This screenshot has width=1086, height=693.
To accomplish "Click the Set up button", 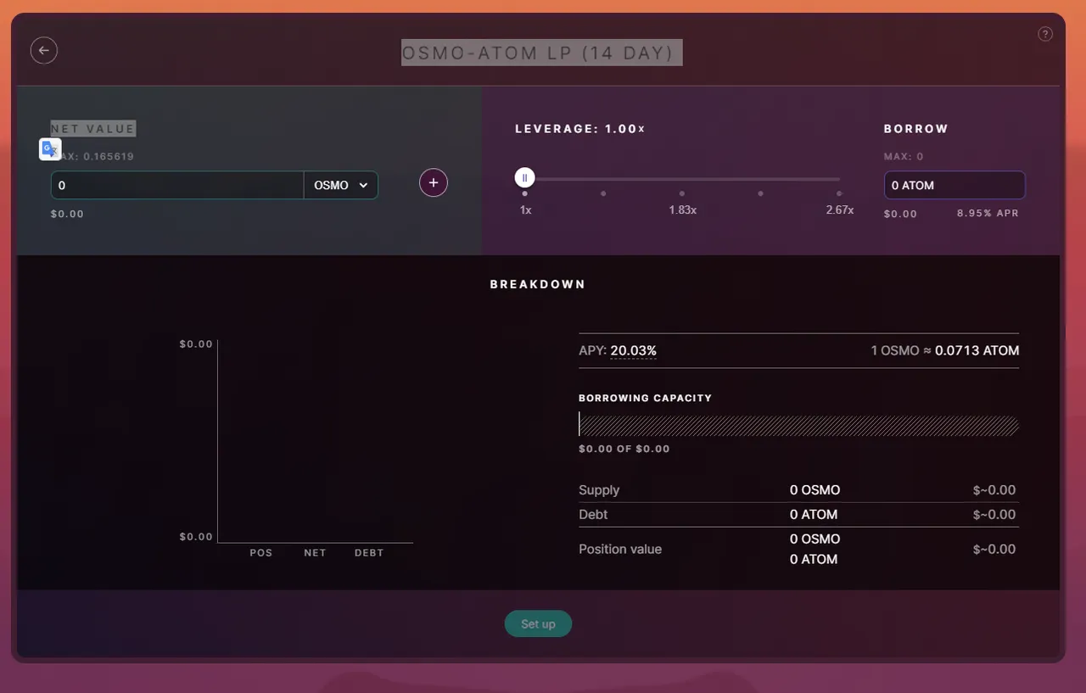I will tap(538, 623).
